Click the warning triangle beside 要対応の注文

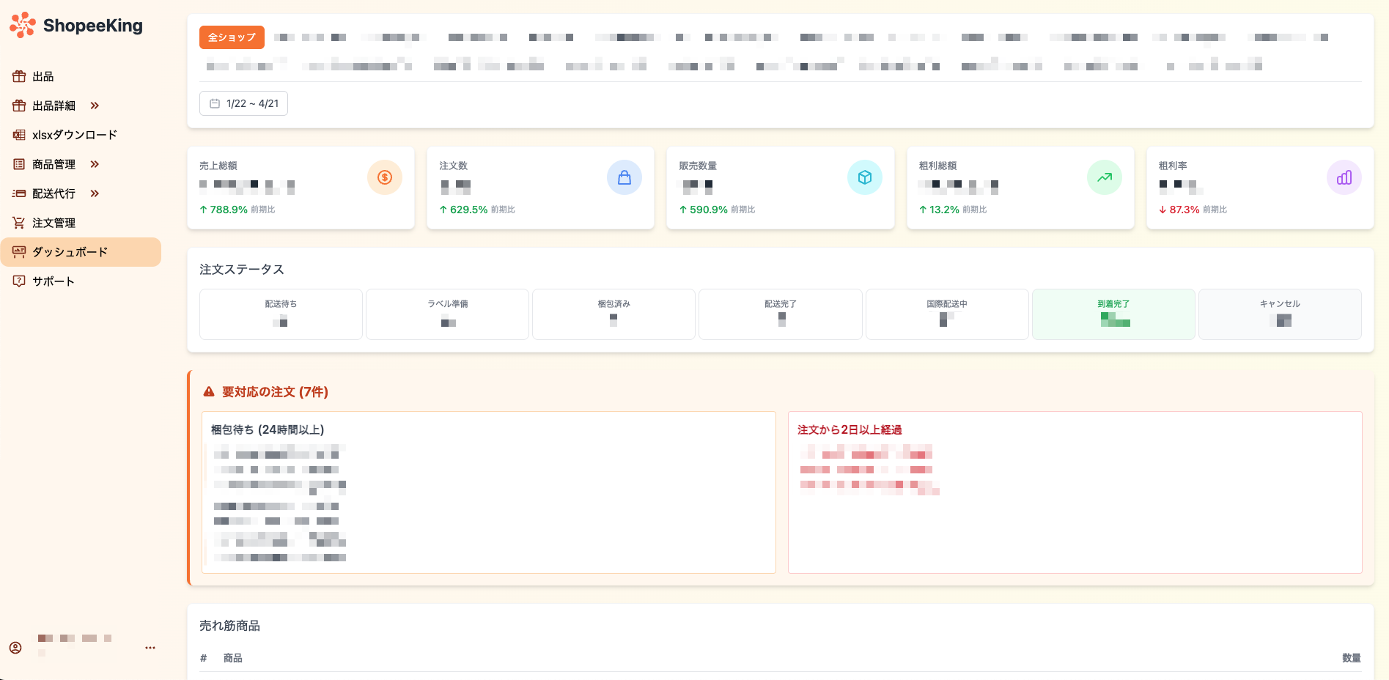[x=209, y=392]
